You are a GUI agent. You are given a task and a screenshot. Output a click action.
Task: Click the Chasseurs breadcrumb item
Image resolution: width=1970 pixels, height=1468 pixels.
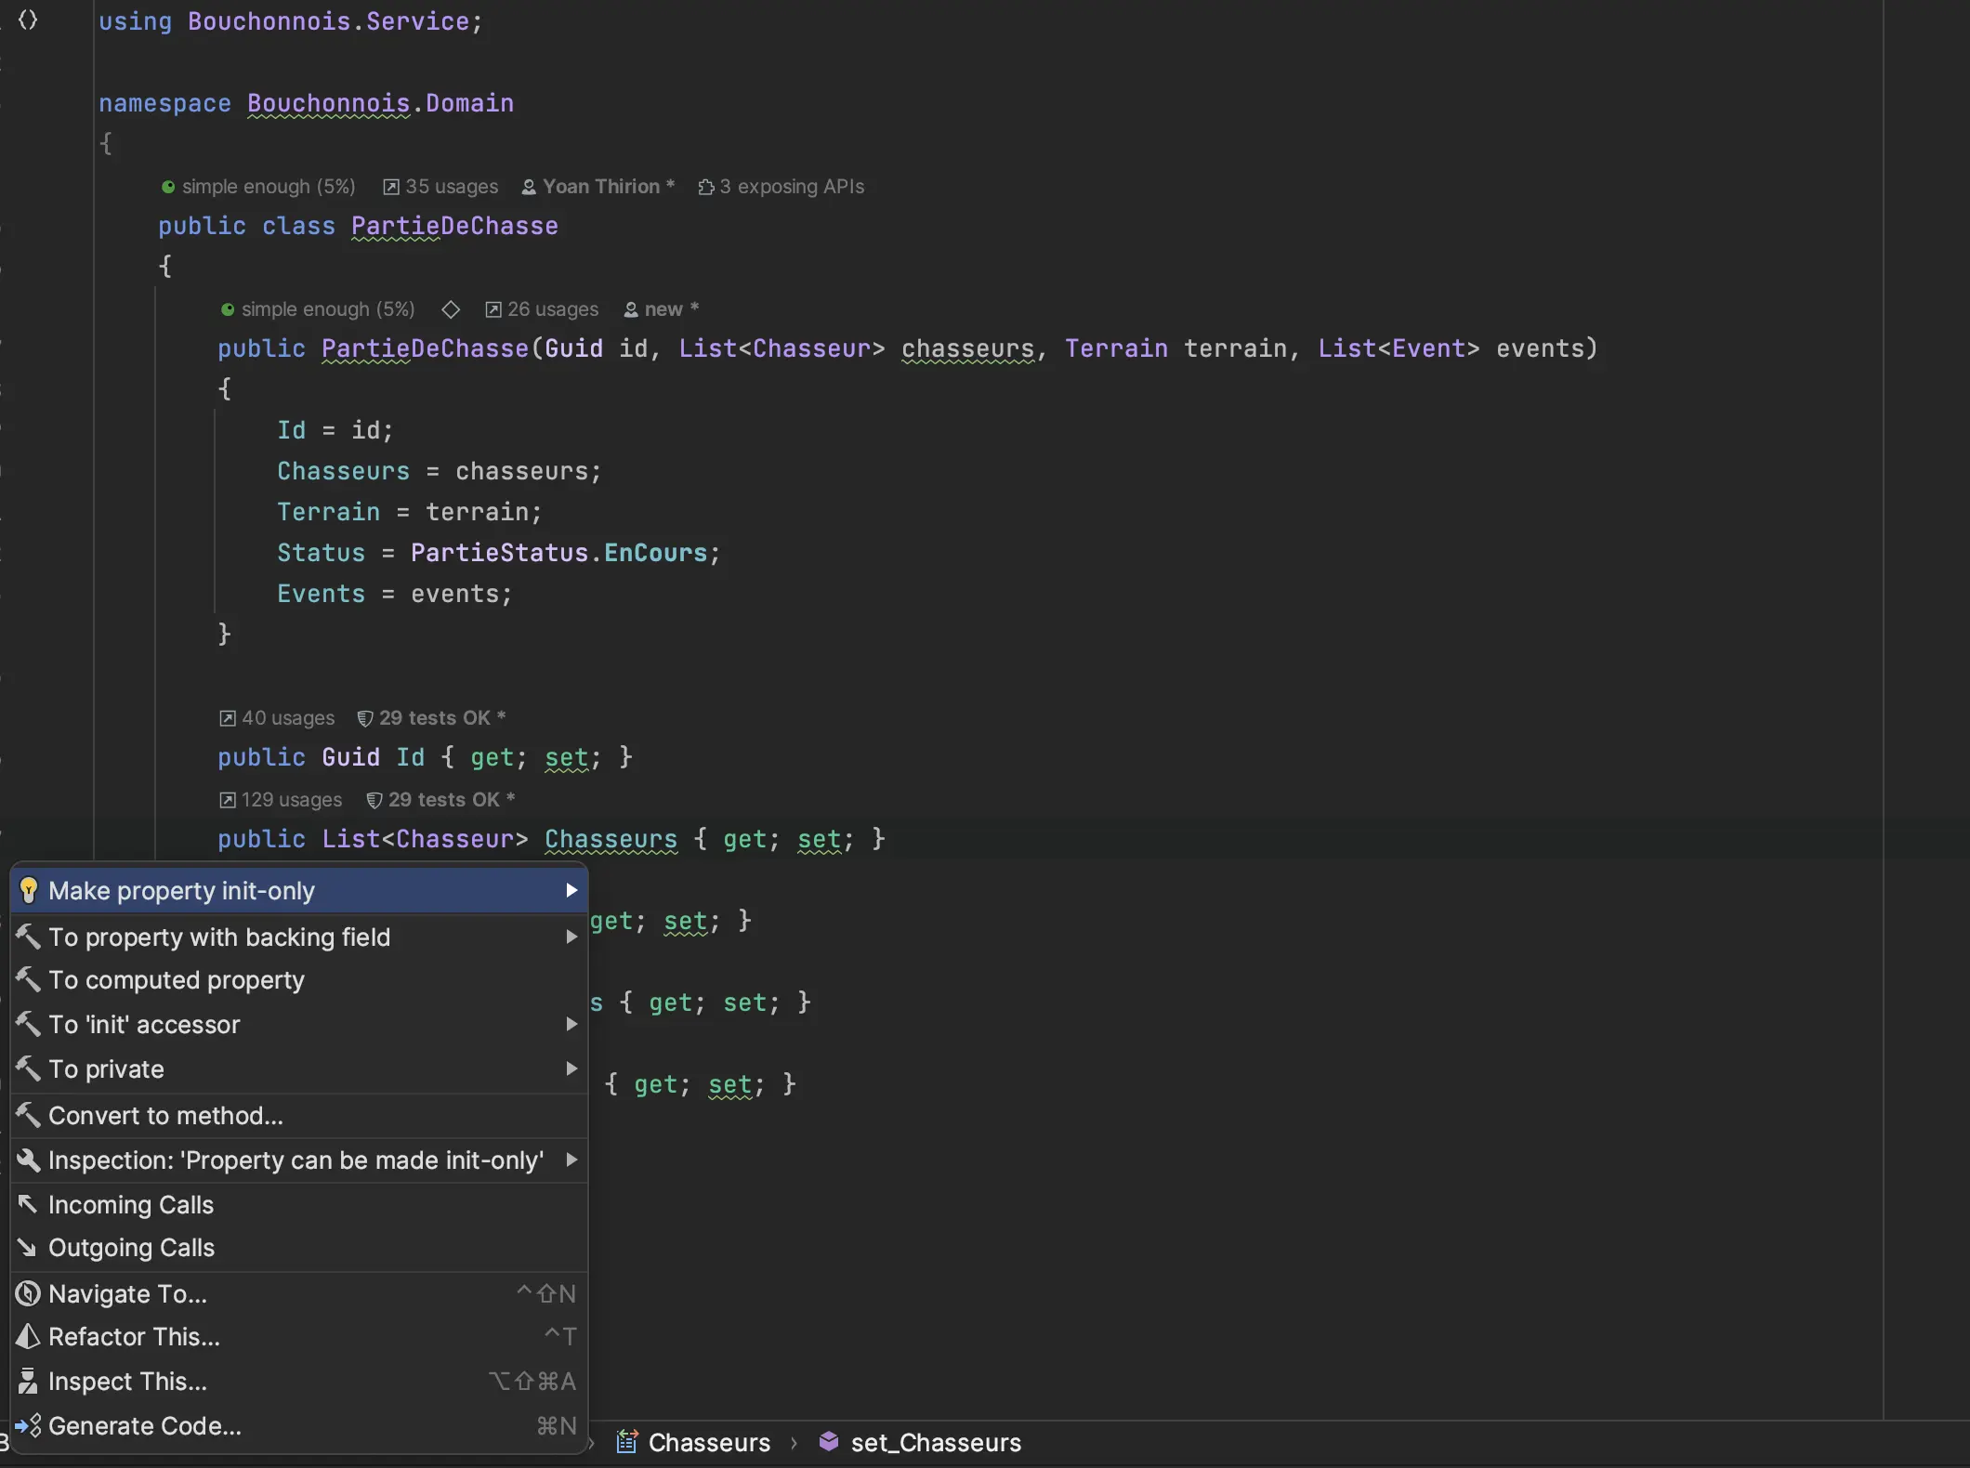(x=708, y=1442)
